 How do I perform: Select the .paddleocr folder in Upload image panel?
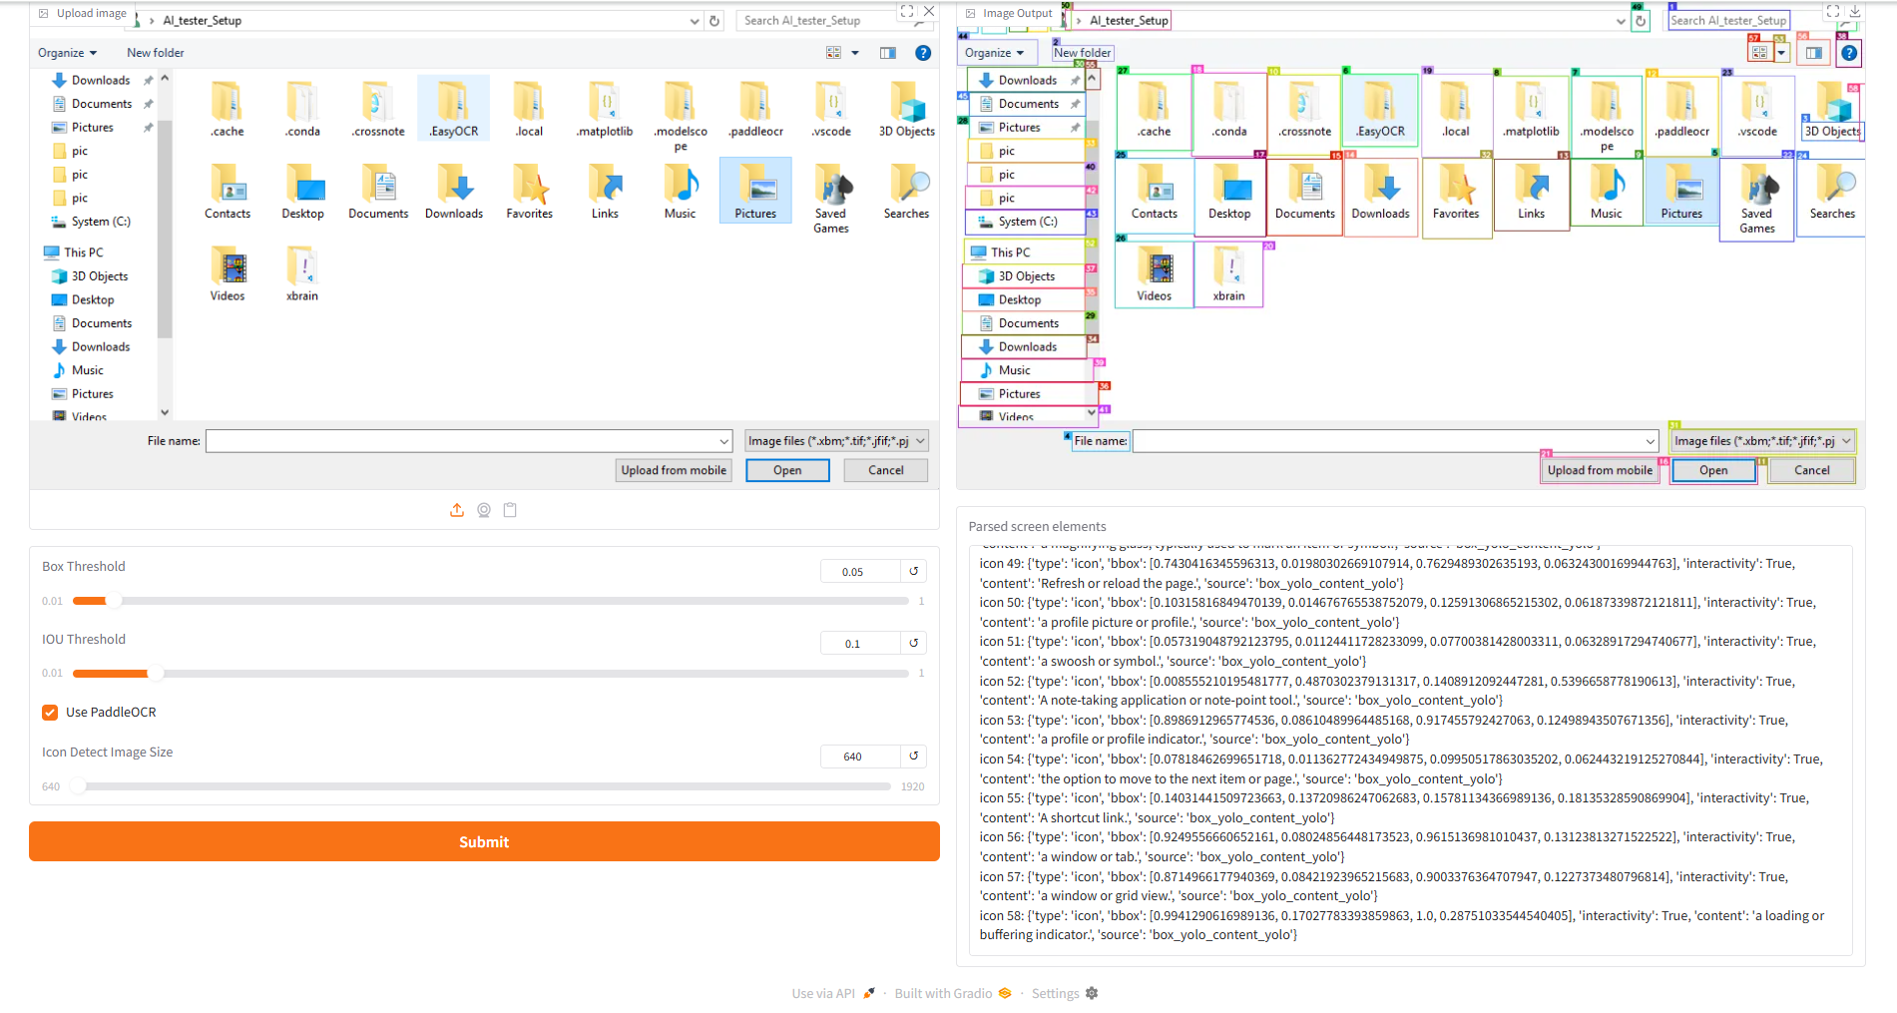pyautogui.click(x=755, y=109)
